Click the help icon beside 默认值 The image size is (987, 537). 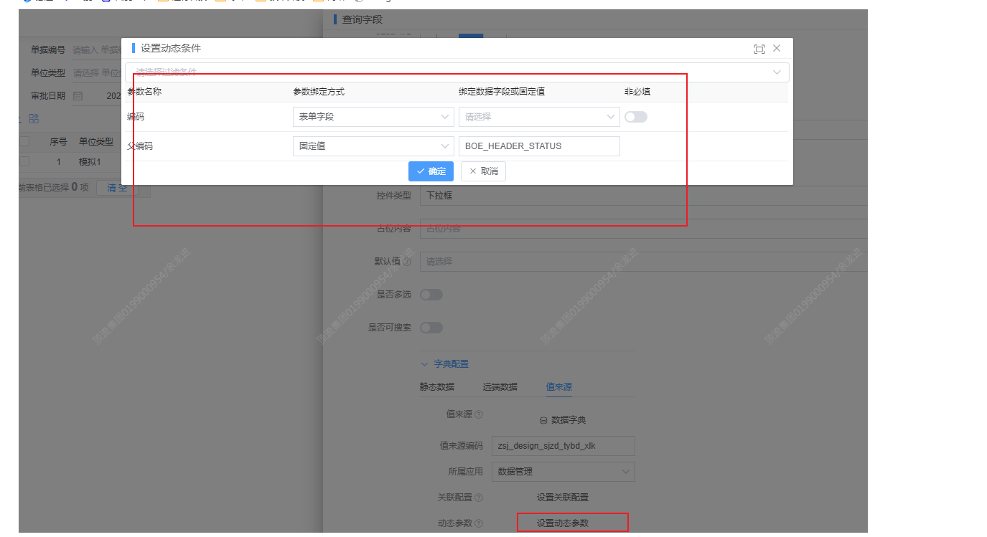click(x=407, y=262)
